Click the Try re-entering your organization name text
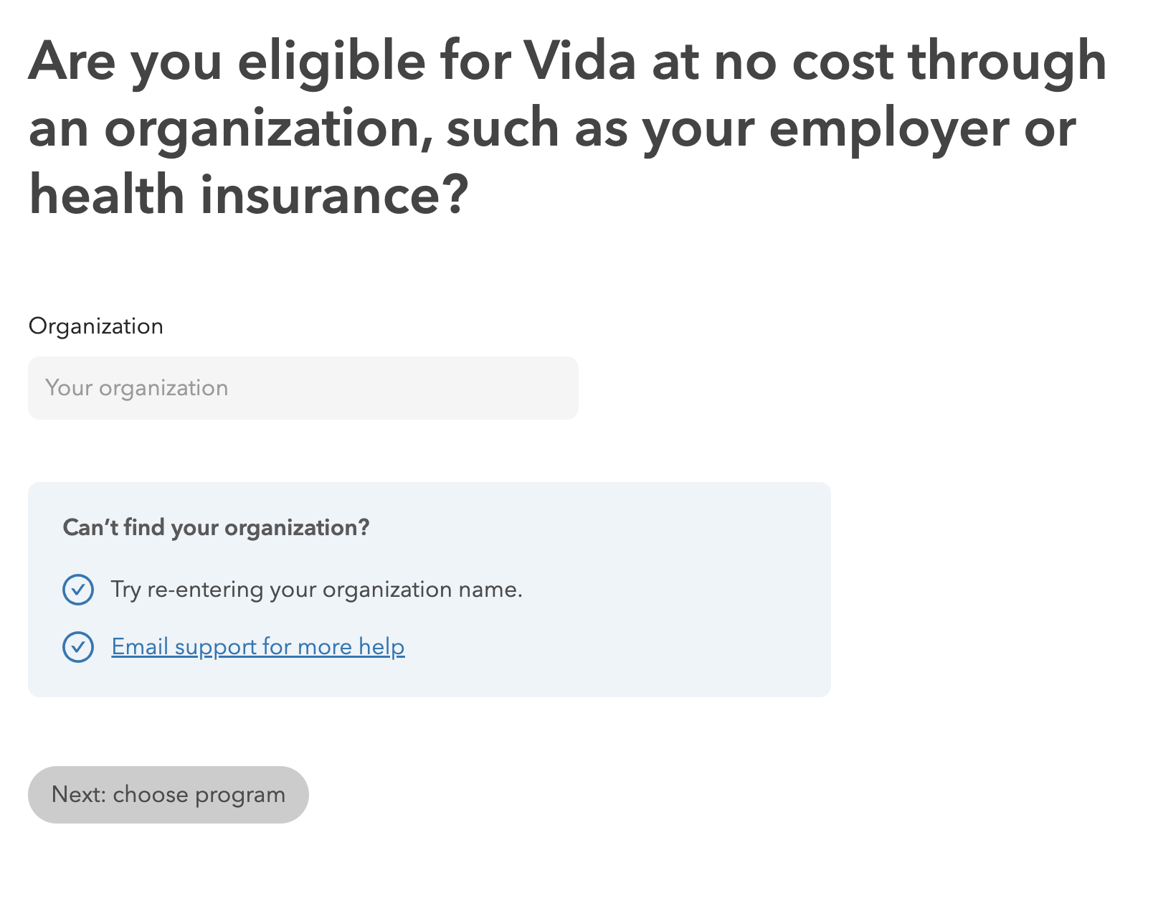The height and width of the screenshot is (901, 1153). click(317, 590)
